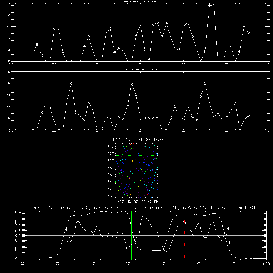Click the '810' x-axis label of the dawn plot

pyautogui.click(x=11, y=64)
